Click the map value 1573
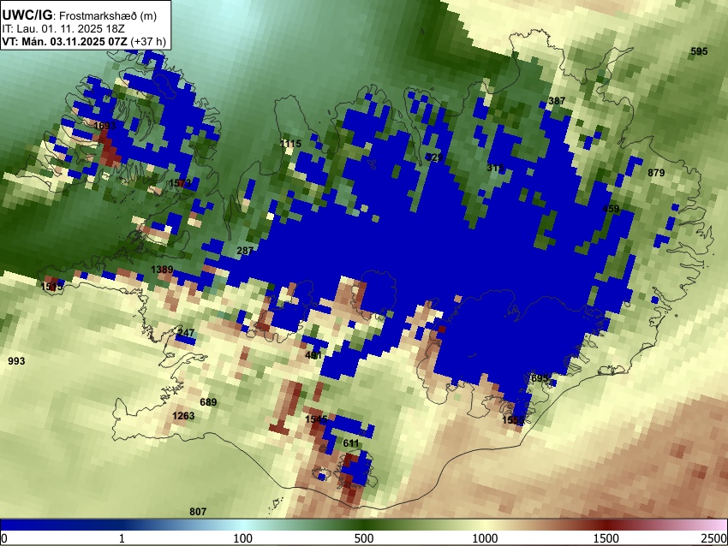Viewport: 728px width, 546px height. (x=180, y=183)
